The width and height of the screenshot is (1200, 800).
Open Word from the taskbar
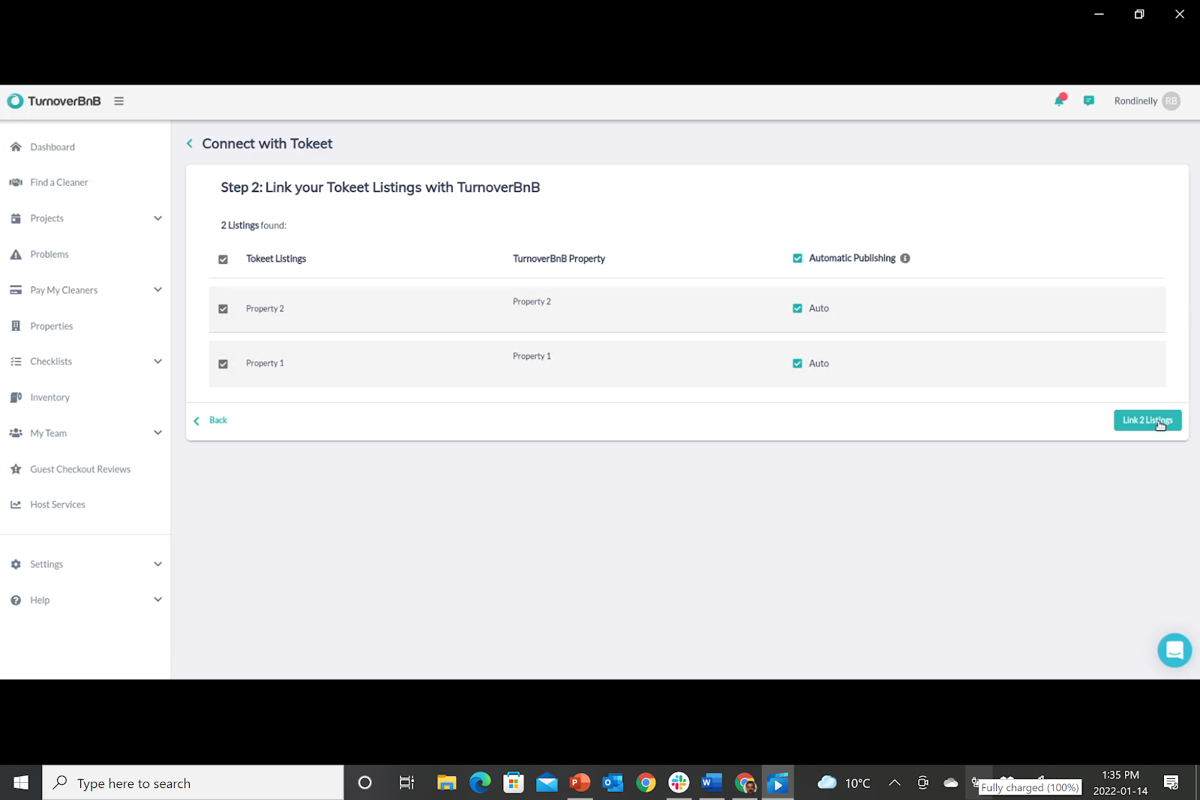coord(712,783)
